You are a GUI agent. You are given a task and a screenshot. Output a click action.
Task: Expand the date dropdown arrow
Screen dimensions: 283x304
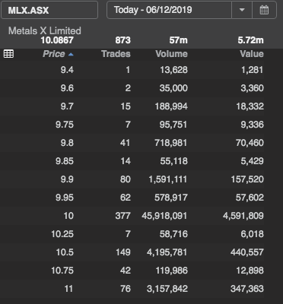(242, 10)
